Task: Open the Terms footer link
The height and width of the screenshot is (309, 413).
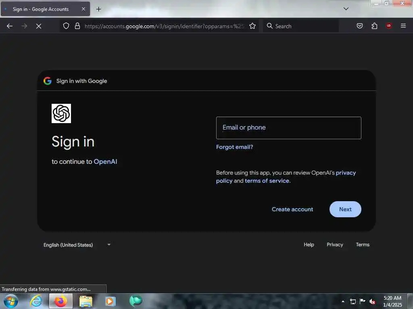Action: point(363,245)
